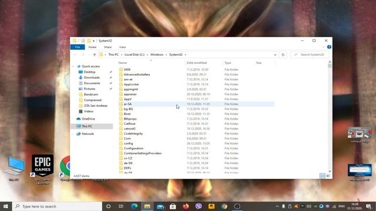Select This PC in navigation pane
This screenshot has height=211, width=376.
[87, 127]
